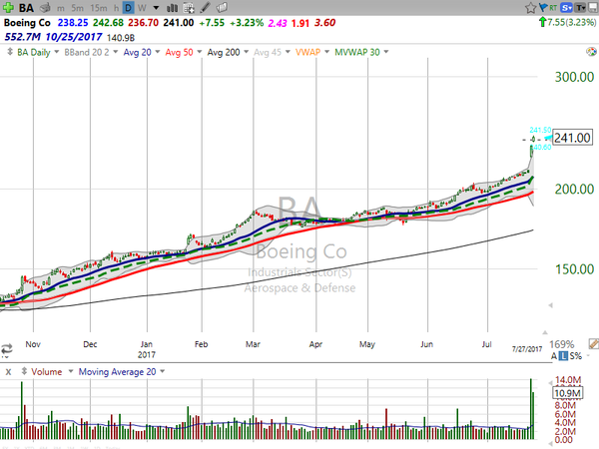Click the BA ticker symbol
This screenshot has width=599, height=449.
(x=26, y=8)
